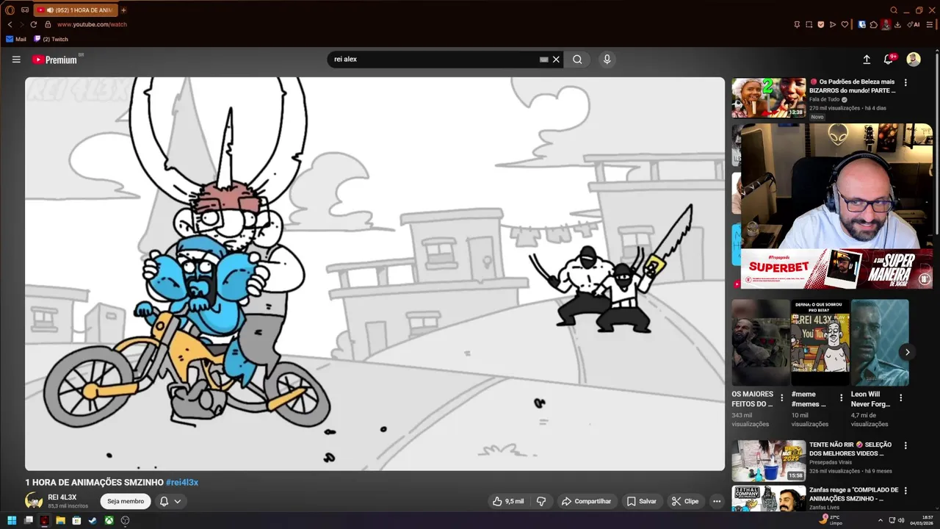Open YouTube notifications bell
940x529 pixels.
click(889, 60)
